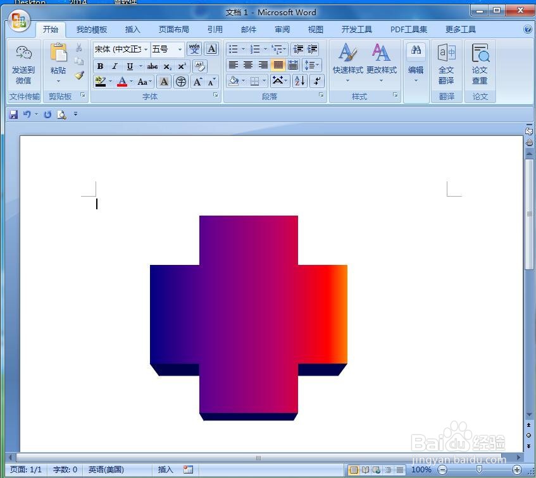The height and width of the screenshot is (478, 536).
Task: Switch to print layout view
Action: 354,470
